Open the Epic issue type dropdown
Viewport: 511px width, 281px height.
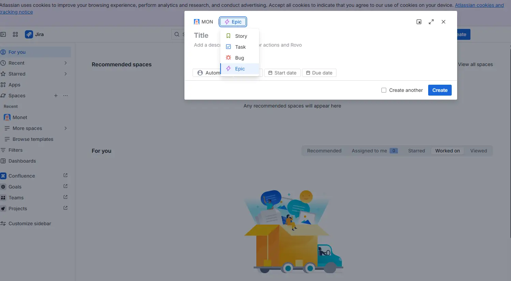click(233, 22)
